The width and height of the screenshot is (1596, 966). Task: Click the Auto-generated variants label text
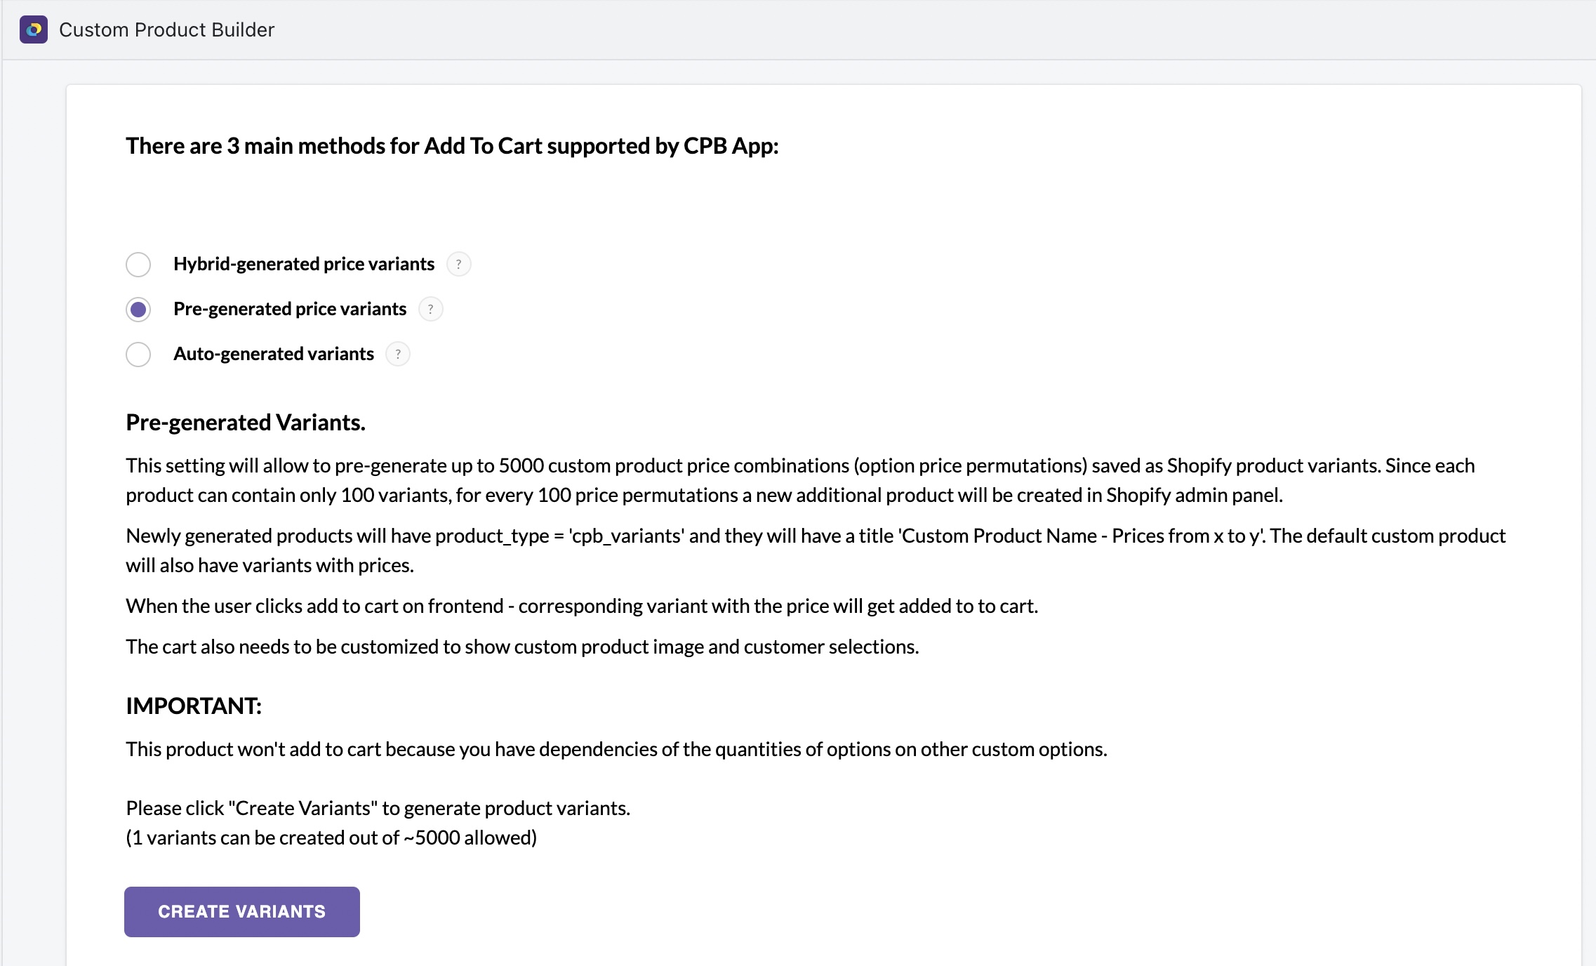273,354
